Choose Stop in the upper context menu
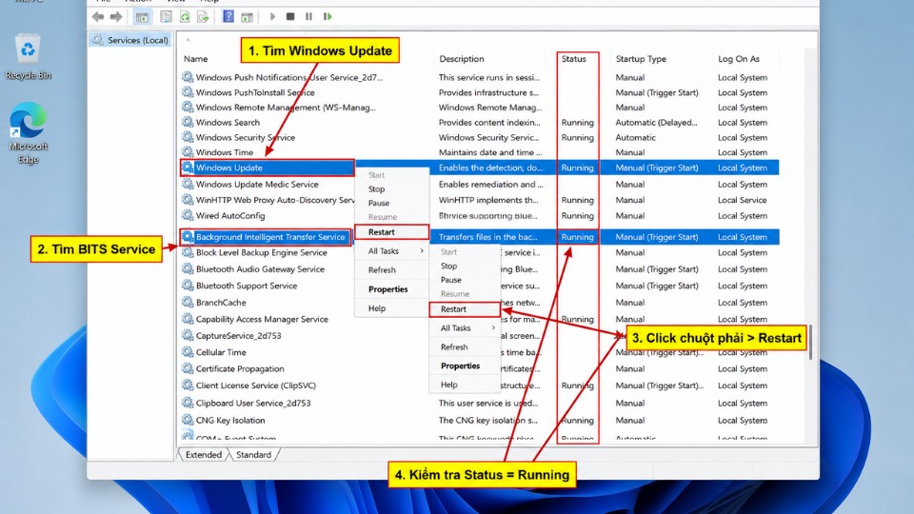The image size is (914, 514). point(391,188)
